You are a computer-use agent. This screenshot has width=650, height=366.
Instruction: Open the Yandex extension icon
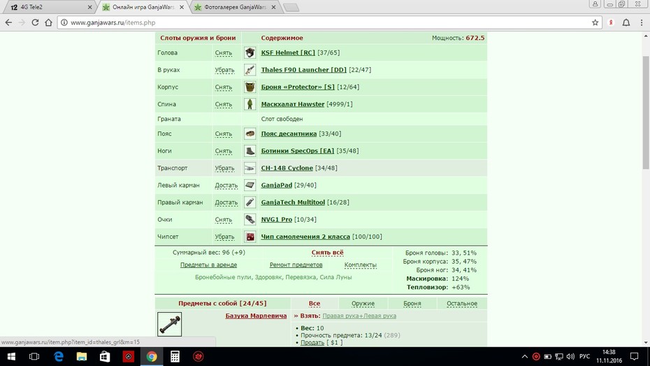pos(611,22)
